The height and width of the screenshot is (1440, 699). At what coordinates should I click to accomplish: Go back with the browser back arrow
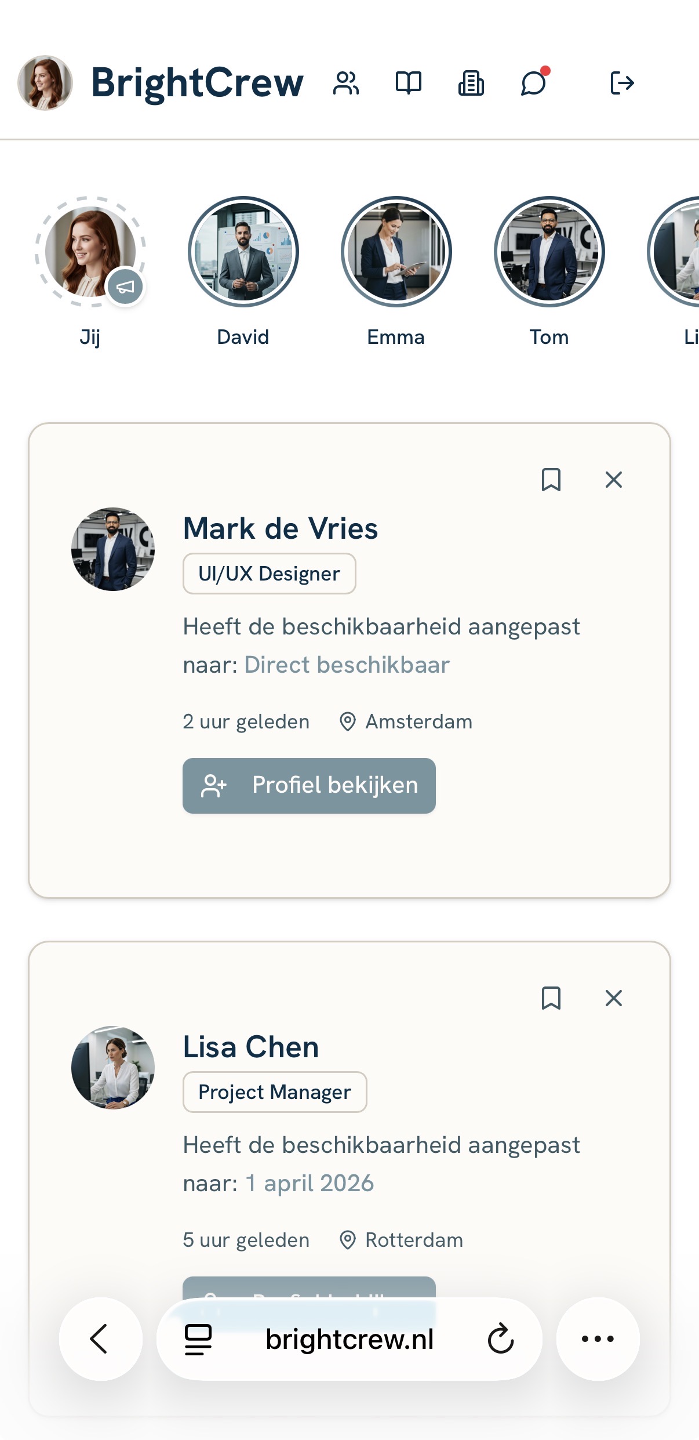coord(100,1339)
